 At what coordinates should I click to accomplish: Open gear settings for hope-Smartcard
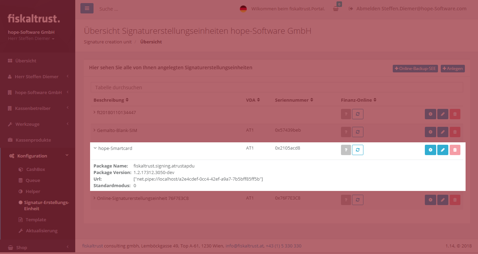pyautogui.click(x=430, y=150)
